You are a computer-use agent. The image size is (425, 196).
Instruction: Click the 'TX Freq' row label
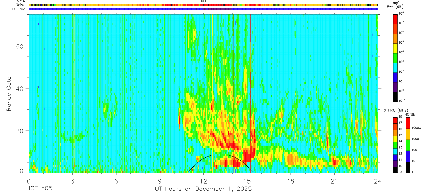(x=19, y=9)
